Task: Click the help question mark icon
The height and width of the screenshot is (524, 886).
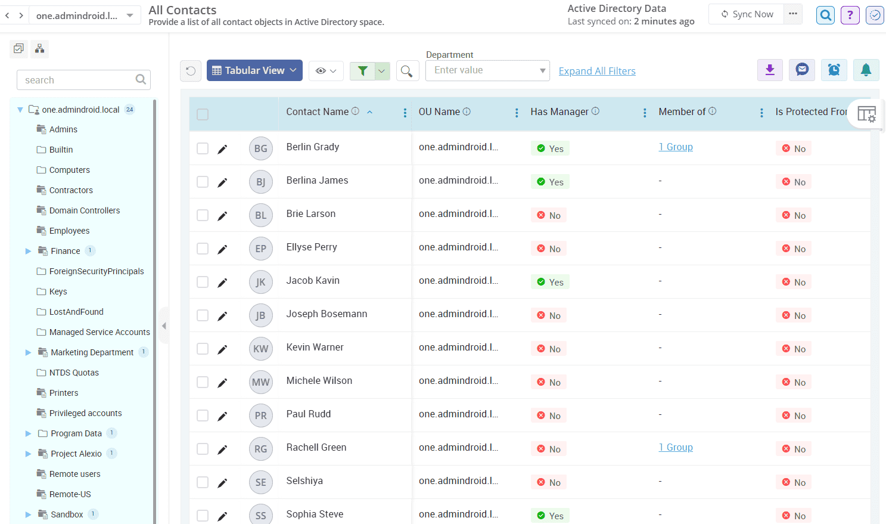Action: [850, 15]
